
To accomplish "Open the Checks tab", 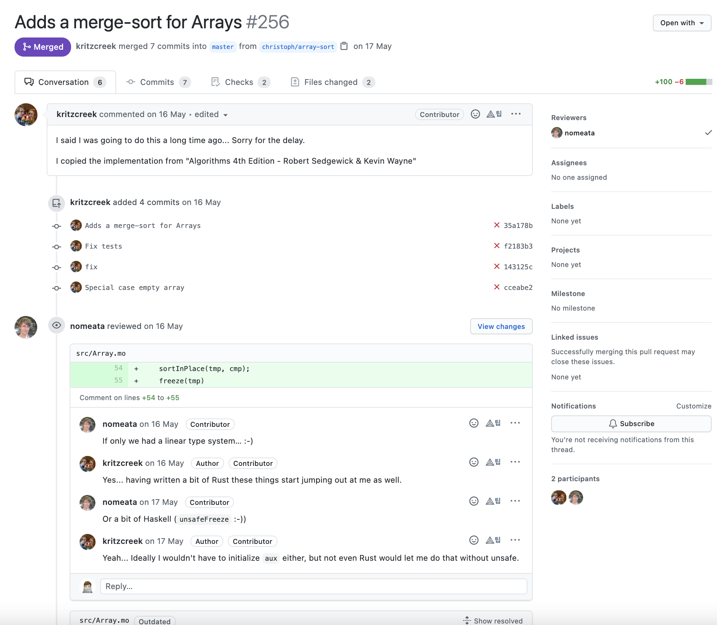I will tap(241, 82).
